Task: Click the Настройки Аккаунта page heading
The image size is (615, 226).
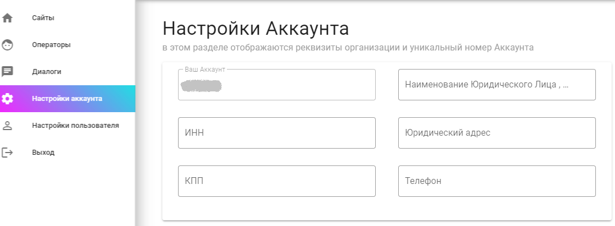Action: tap(256, 28)
